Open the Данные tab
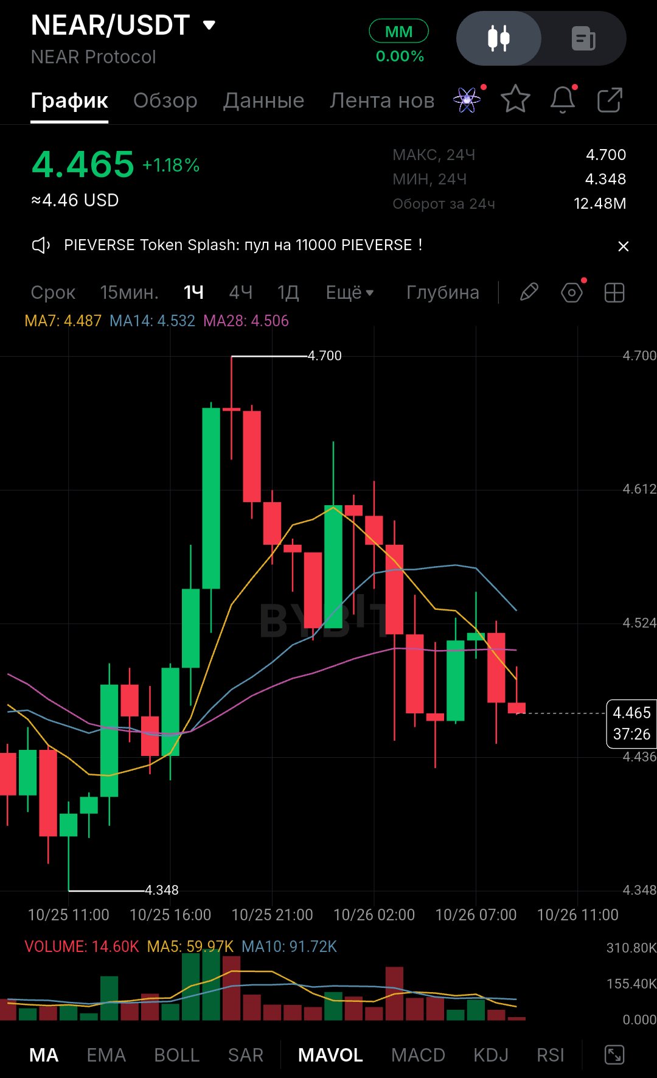The image size is (657, 1078). (x=263, y=100)
